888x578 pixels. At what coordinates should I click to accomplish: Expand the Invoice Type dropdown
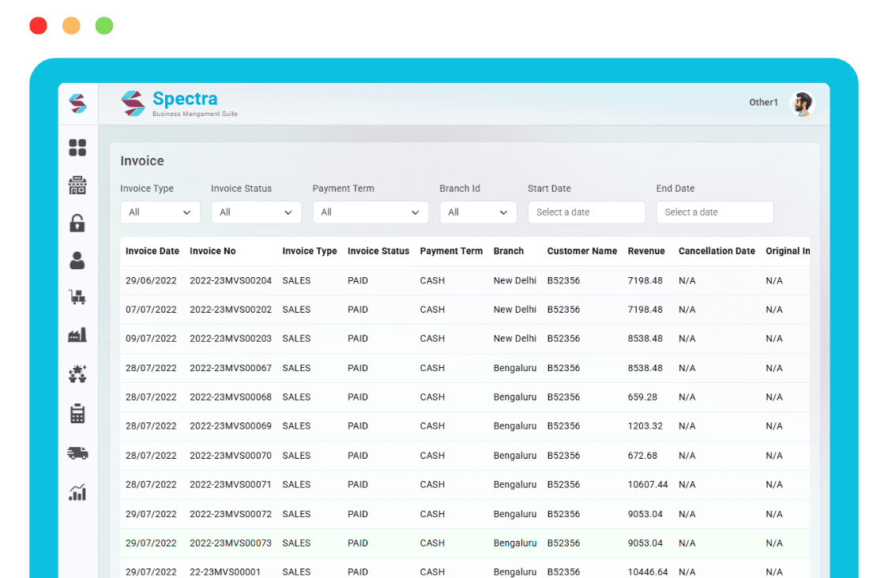tap(160, 212)
